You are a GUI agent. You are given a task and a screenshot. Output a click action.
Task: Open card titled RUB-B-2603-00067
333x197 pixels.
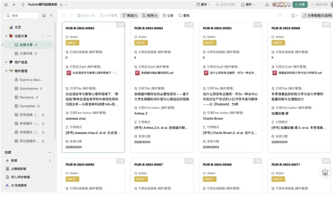click(149, 164)
